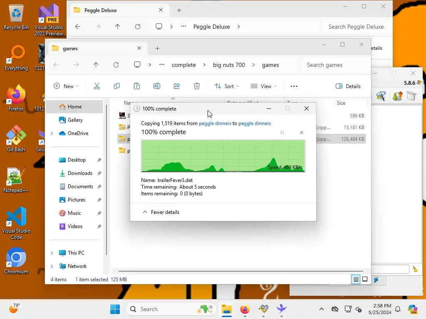The width and height of the screenshot is (426, 319).
Task: Click the taskbar Search box
Action: pos(171,309)
